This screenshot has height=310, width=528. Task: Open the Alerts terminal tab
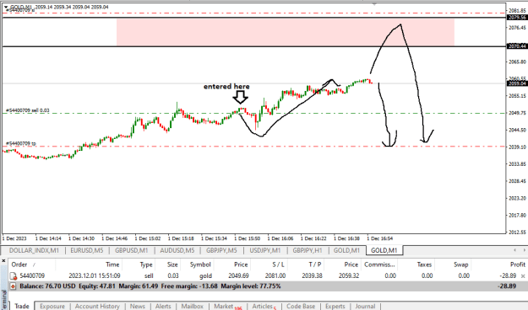[x=163, y=306]
